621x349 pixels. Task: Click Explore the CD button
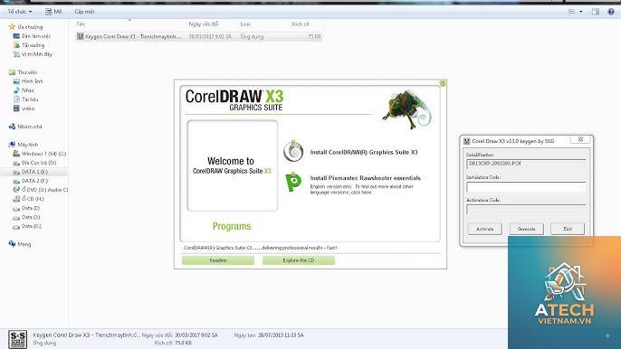tap(299, 260)
